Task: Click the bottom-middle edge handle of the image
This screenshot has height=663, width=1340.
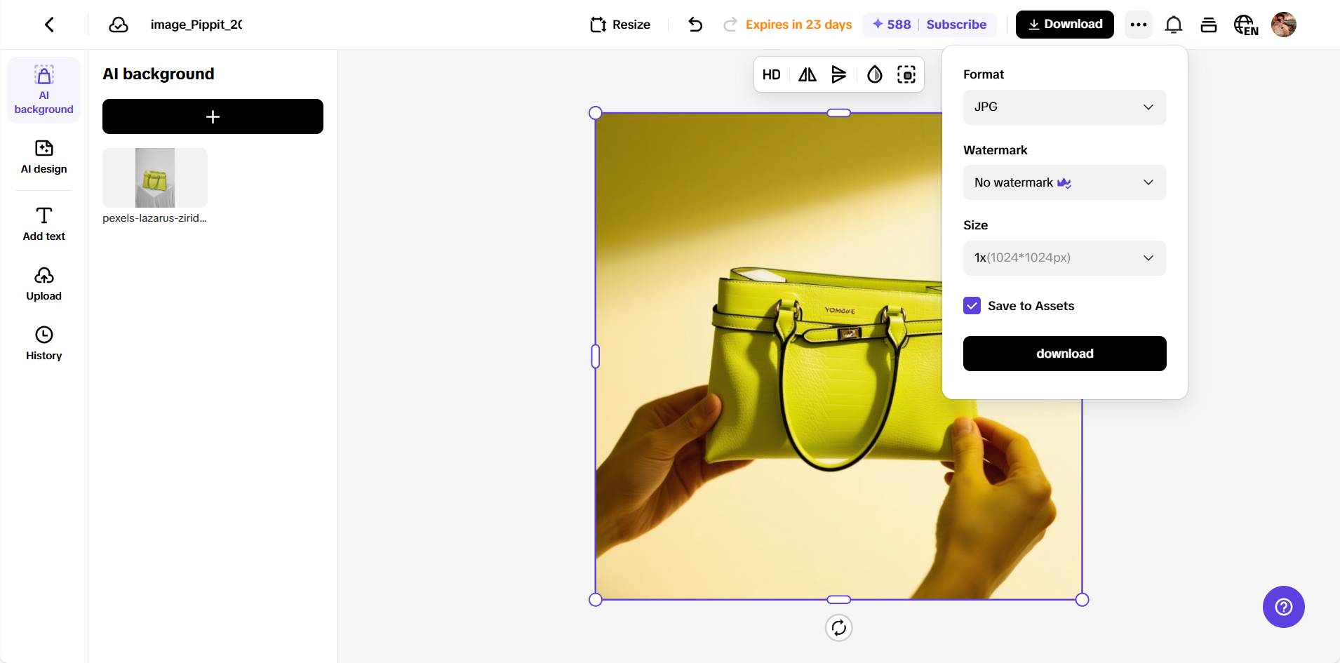Action: point(839,600)
